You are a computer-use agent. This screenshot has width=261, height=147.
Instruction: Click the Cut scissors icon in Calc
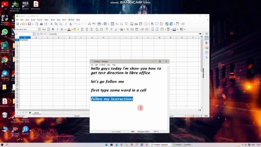coord(51,24)
